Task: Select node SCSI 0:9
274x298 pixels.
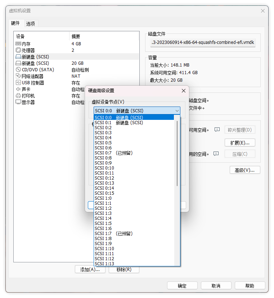Action: coord(134,163)
